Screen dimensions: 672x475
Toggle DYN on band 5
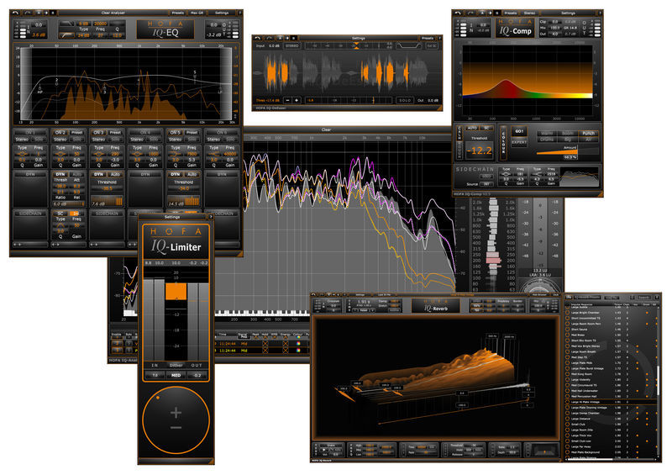[x=176, y=174]
